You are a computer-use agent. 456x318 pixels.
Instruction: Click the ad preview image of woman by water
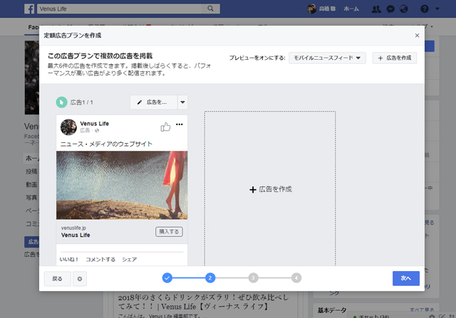(122, 185)
